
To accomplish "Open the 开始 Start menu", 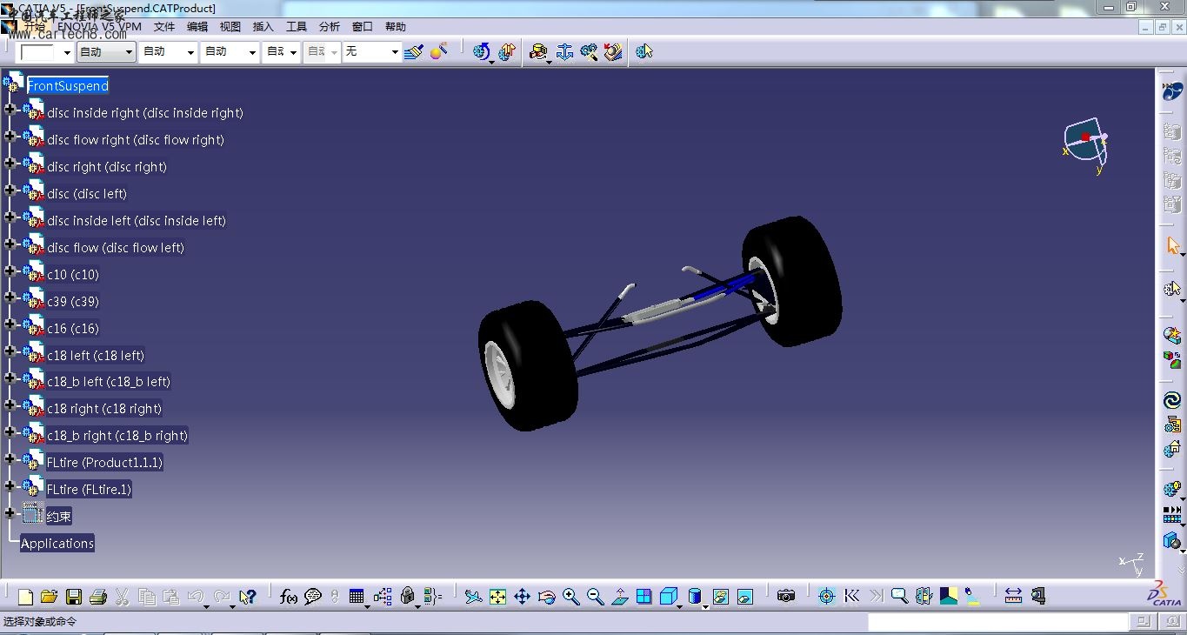I will coord(35,27).
